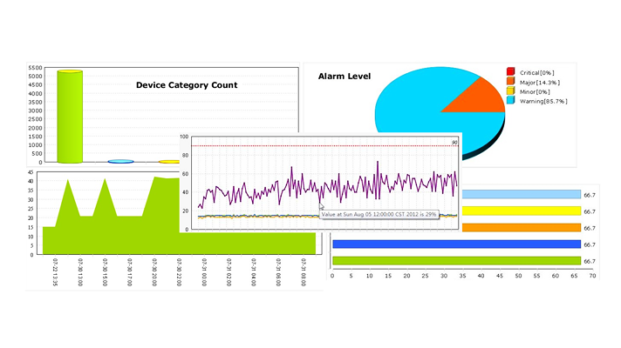Click the Alarm Level chart title
This screenshot has width=621, height=348.
click(x=344, y=77)
